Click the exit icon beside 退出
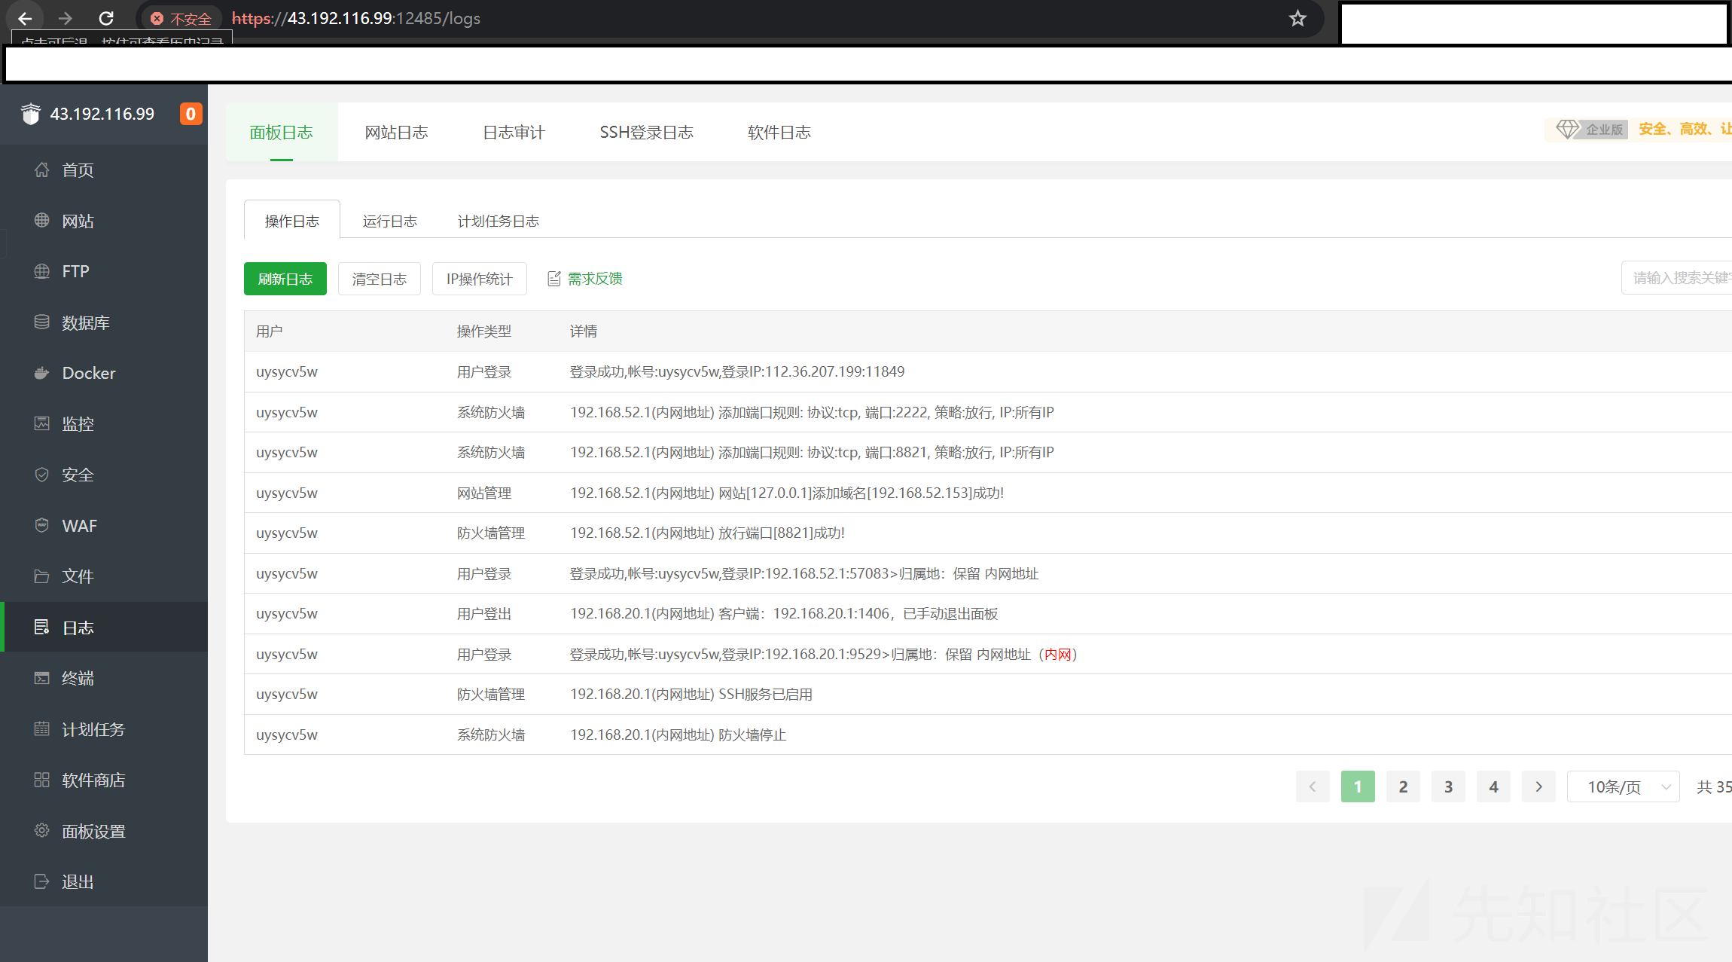 tap(42, 881)
